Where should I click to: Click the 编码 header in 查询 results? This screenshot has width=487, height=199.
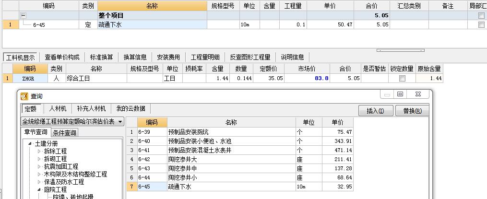point(152,122)
